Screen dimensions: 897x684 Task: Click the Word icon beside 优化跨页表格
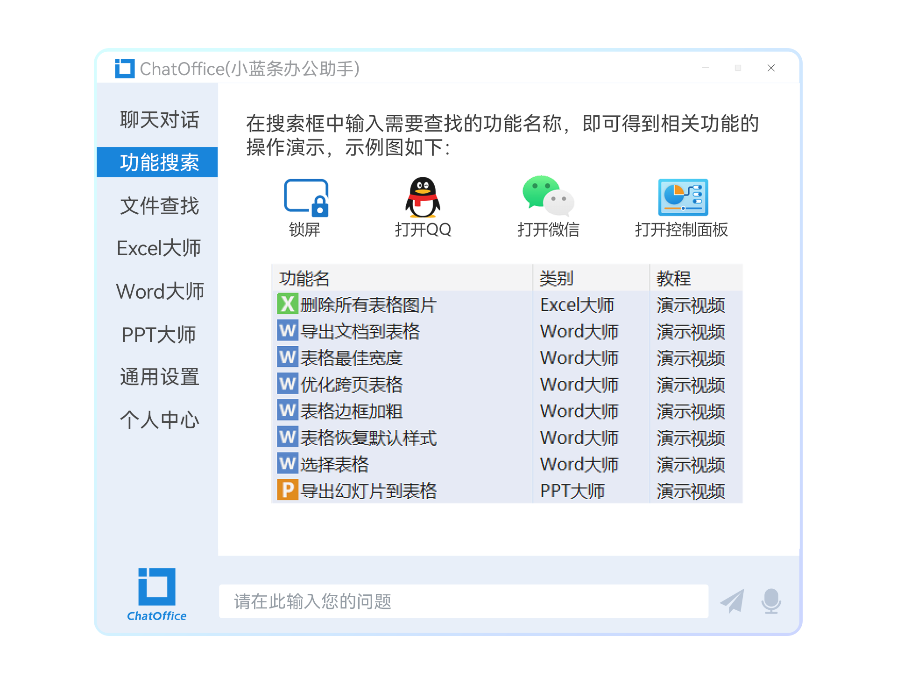pyautogui.click(x=288, y=384)
